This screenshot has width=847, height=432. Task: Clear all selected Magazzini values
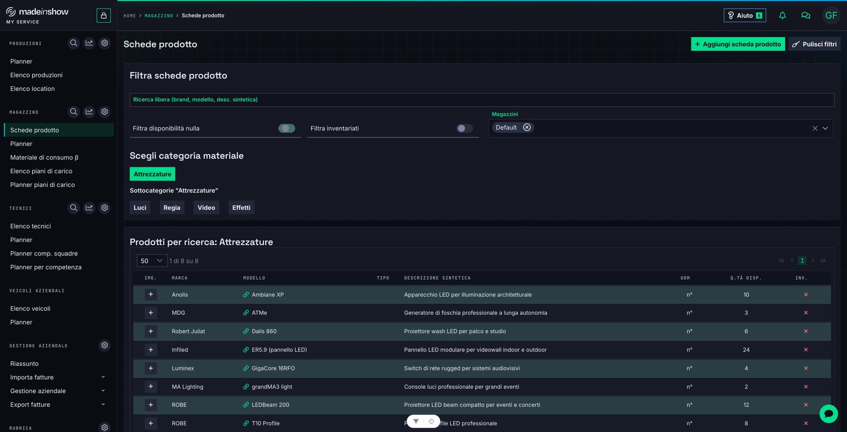coord(815,128)
